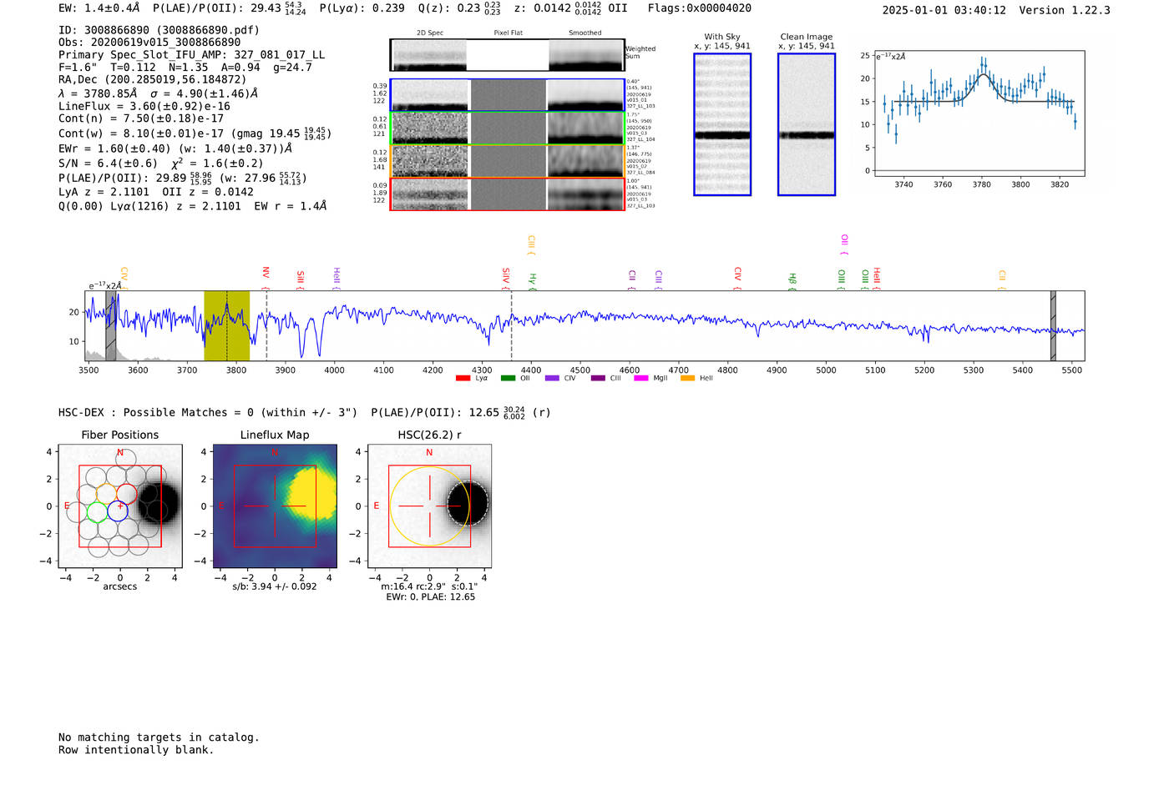Image resolution: width=1169 pixels, height=795 pixels.
Task: Click the Lineflux Map plot
Action: tap(275, 506)
